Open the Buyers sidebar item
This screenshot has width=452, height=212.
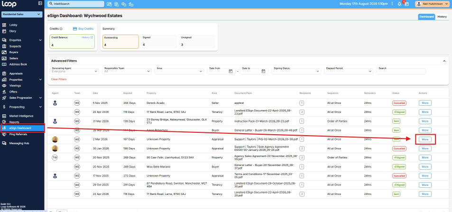[14, 52]
